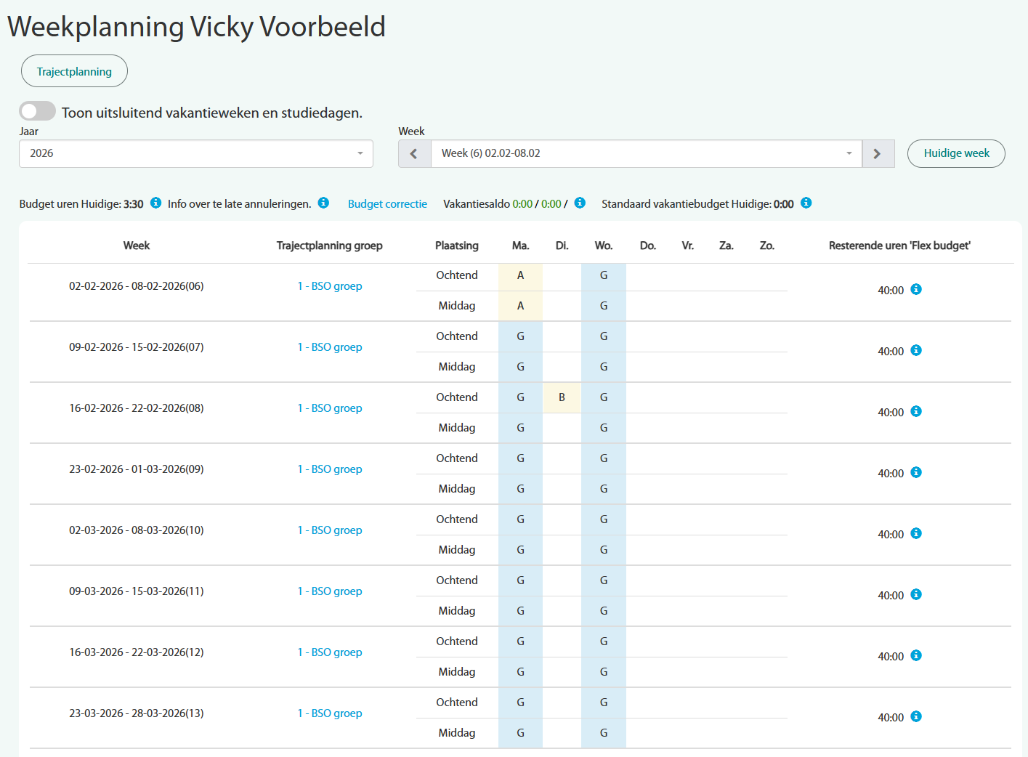Go to previous week with left arrow
Viewport: 1028px width, 757px height.
(414, 154)
